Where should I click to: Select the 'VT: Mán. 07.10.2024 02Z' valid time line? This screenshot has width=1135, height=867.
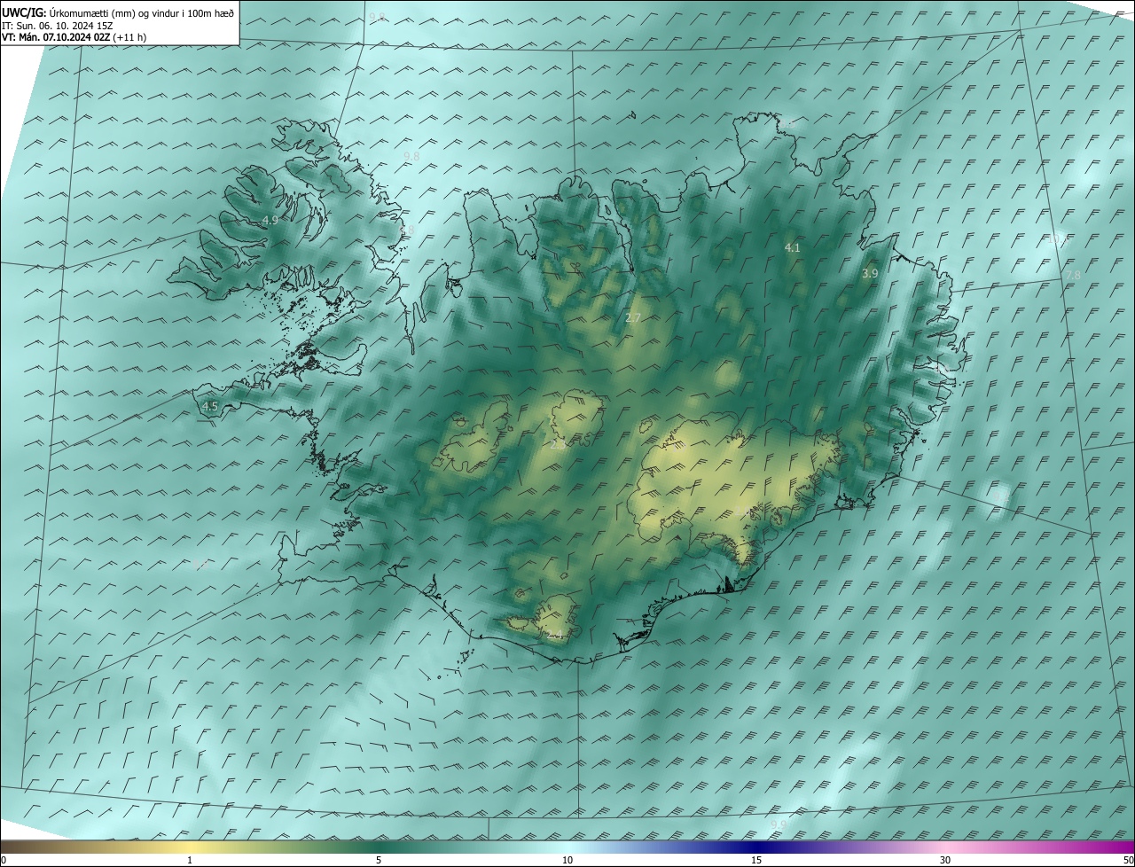74,37
